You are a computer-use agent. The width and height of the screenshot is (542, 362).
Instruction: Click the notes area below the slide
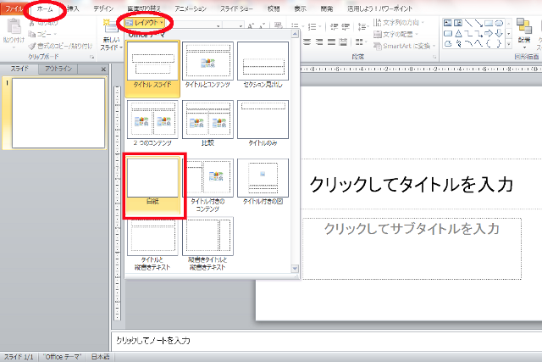[322, 340]
